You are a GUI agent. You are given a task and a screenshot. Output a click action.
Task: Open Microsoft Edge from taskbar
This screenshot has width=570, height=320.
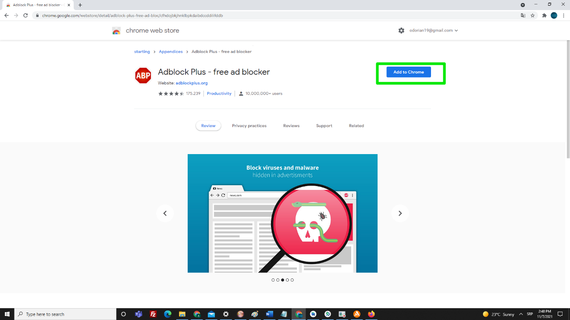[x=167, y=314]
